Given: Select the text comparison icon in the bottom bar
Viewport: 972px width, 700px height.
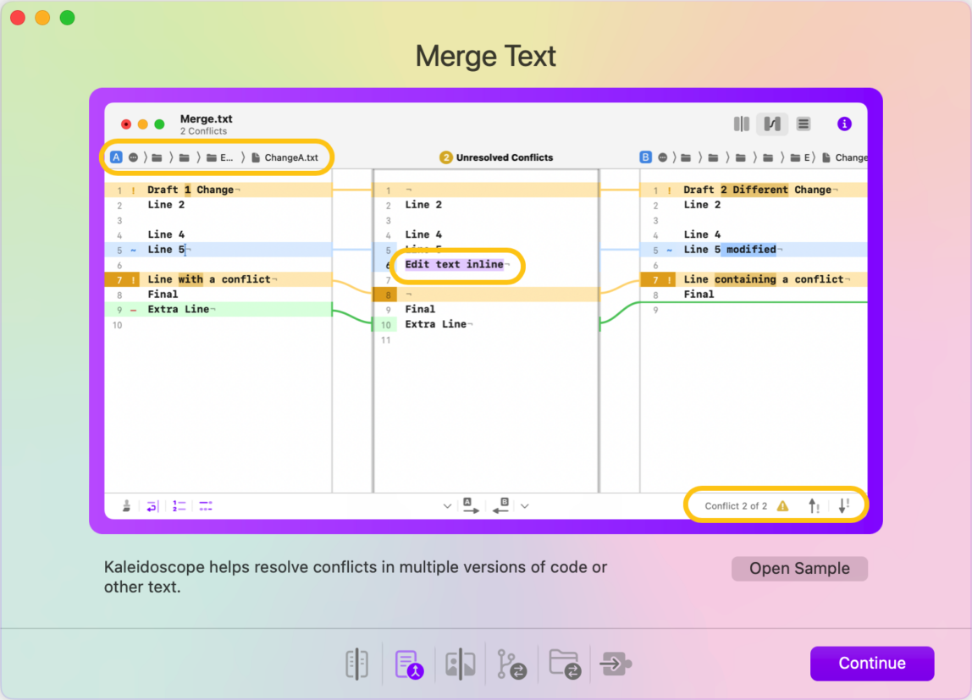Looking at the screenshot, I should coord(356,664).
